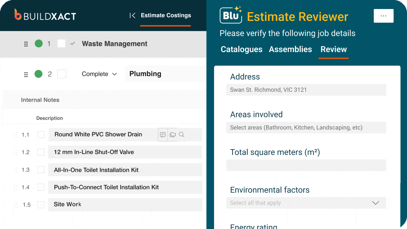Click the collapse arrow beside Estimate Costings
Screen dimensions: 407x229
coord(133,15)
